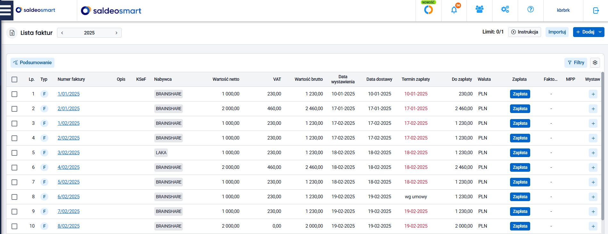Screen dimensions: 608x234
Task: Open notifications bell with 56 badge
Action: (454, 10)
